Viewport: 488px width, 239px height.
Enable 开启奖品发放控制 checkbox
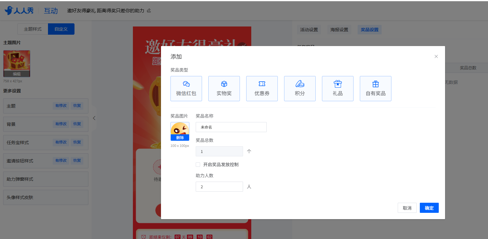coord(198,165)
